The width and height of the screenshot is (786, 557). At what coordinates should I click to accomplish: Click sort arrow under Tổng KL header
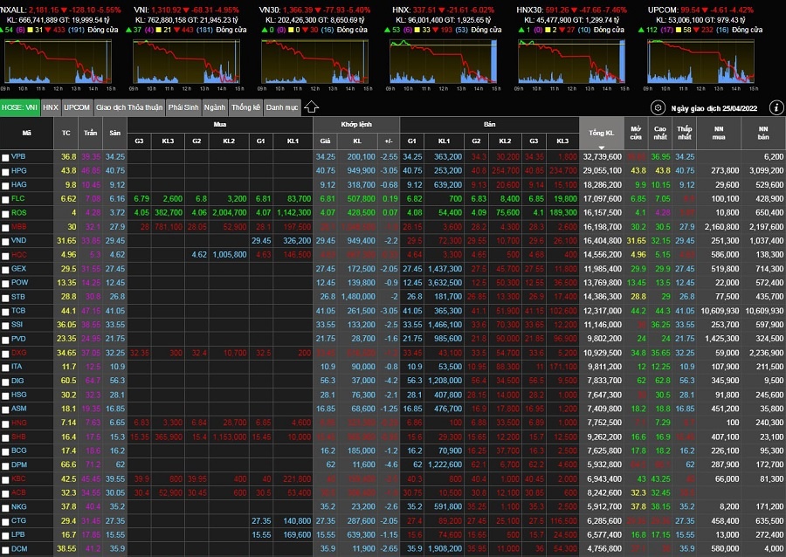pos(601,143)
